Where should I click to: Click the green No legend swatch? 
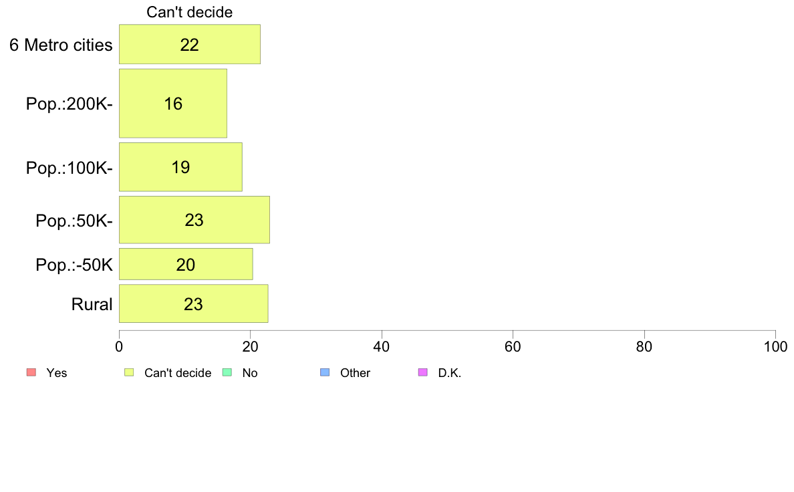227,372
